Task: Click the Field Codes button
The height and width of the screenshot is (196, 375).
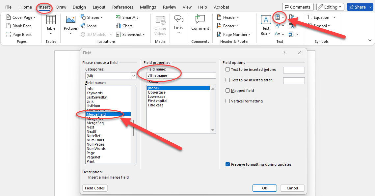Action: pyautogui.click(x=95, y=188)
